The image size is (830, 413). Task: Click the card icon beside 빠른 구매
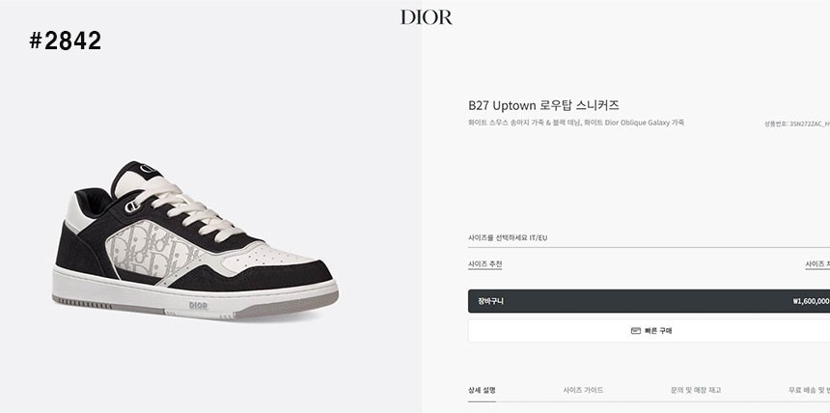636,331
